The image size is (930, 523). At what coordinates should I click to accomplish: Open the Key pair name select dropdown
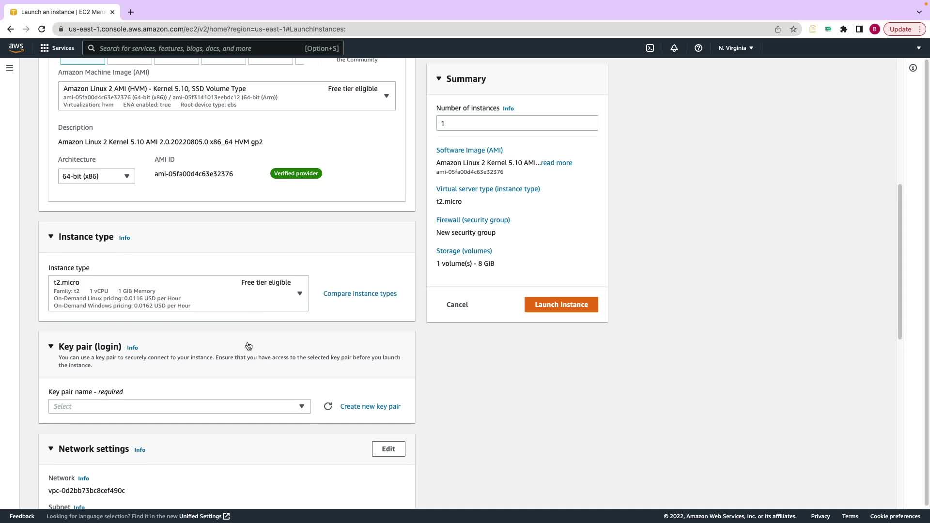pos(179,406)
